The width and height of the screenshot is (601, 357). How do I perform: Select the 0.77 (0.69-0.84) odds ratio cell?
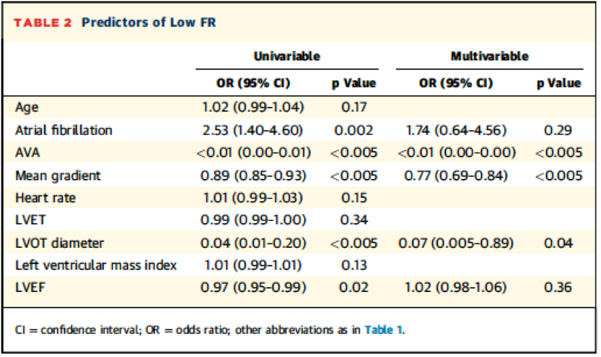tap(456, 175)
